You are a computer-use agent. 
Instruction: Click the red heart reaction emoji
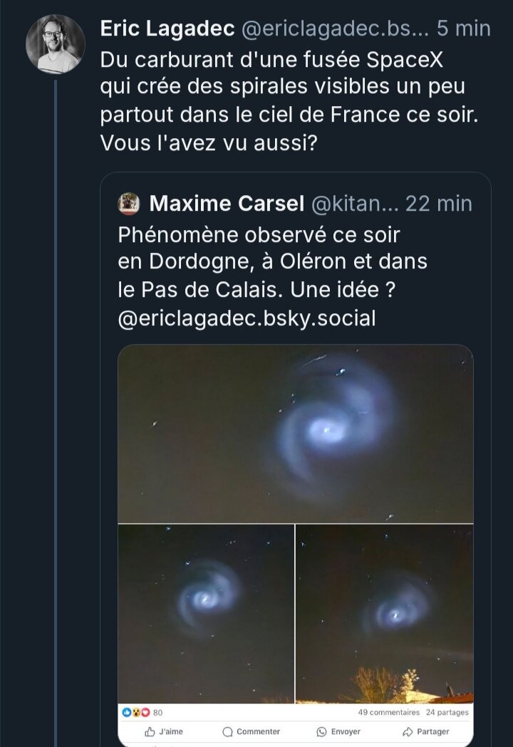(x=145, y=712)
